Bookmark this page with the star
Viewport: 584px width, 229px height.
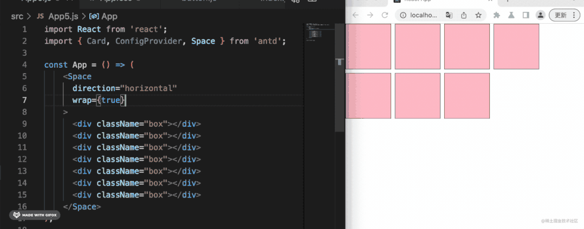coord(478,15)
